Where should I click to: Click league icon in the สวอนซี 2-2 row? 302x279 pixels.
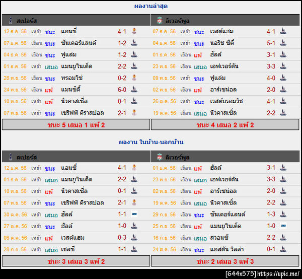pos(283,237)
